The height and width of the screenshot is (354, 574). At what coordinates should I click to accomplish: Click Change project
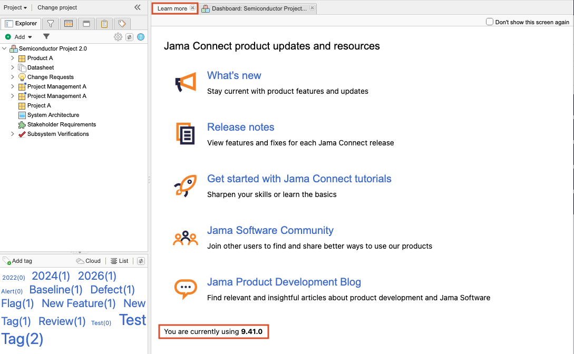57,7
